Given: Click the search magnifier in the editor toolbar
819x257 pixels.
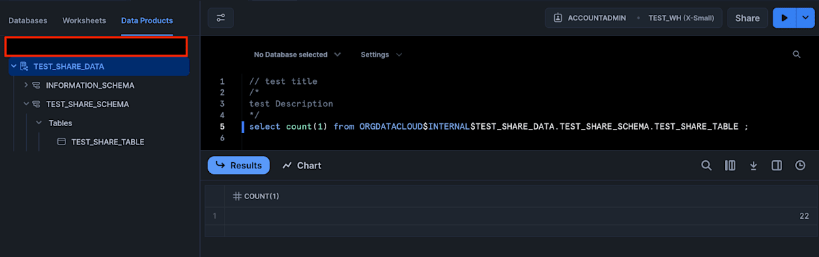Looking at the screenshot, I should (x=796, y=55).
